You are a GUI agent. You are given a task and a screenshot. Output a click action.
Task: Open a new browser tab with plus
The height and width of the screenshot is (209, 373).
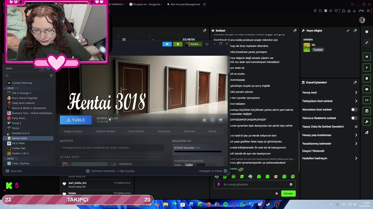tap(204, 4)
